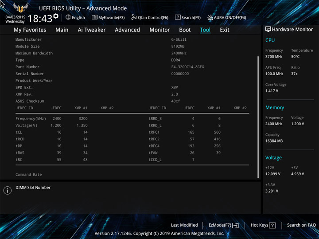Switch to EzMode(F7)
The image size is (319, 239).
[224, 225]
